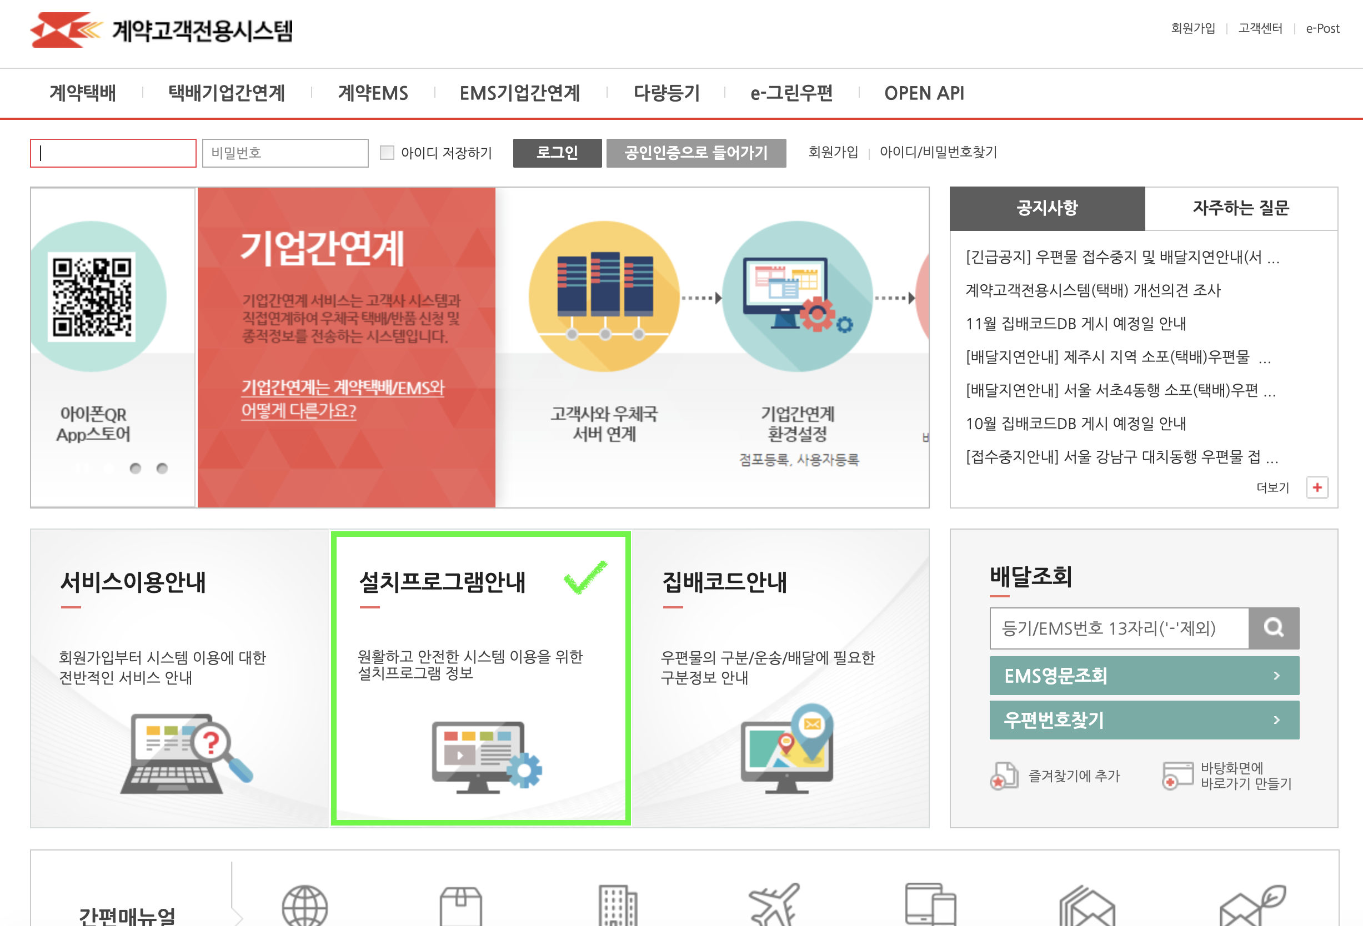This screenshot has width=1363, height=926.
Task: Toggle the 아이디 저장하기 checkbox
Action: pos(387,153)
